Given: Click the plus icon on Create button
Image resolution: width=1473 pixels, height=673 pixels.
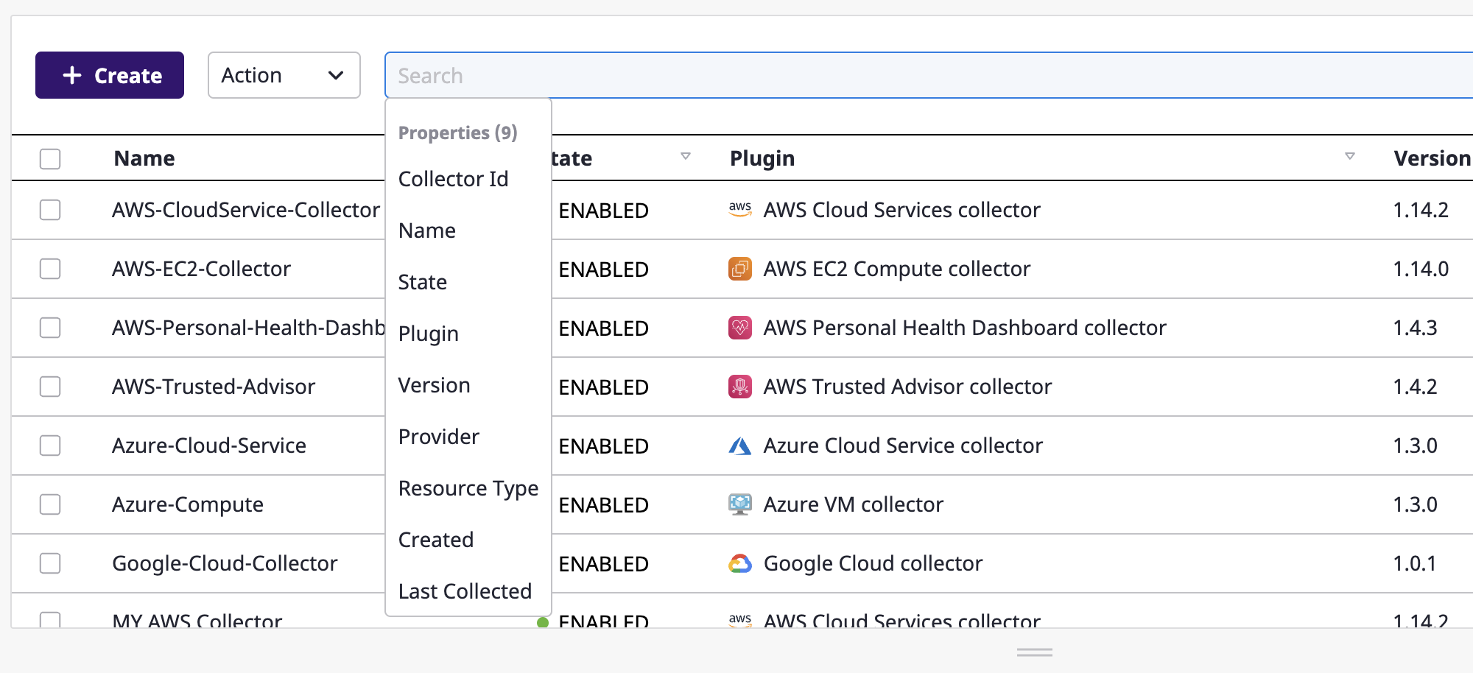Looking at the screenshot, I should (x=72, y=75).
